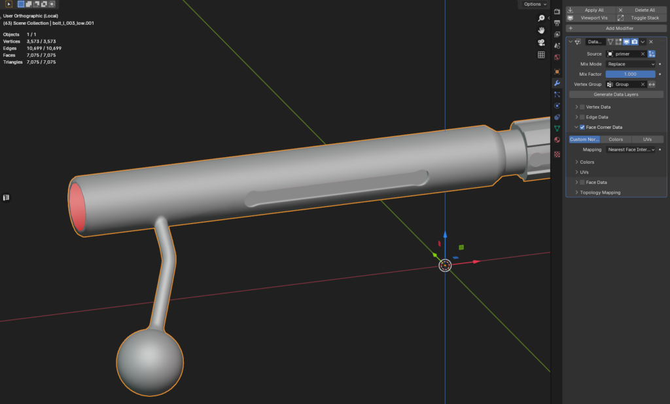The height and width of the screenshot is (404, 670).
Task: Click the modifier name field Data...
Action: [x=595, y=42]
